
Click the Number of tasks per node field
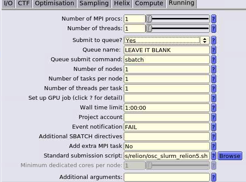(166, 79)
